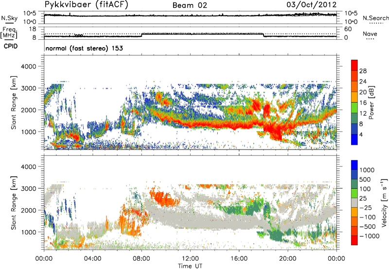The width and height of the screenshot is (389, 269).
Task: Click the '03/Oct/2012' date label
Action: [311, 4]
